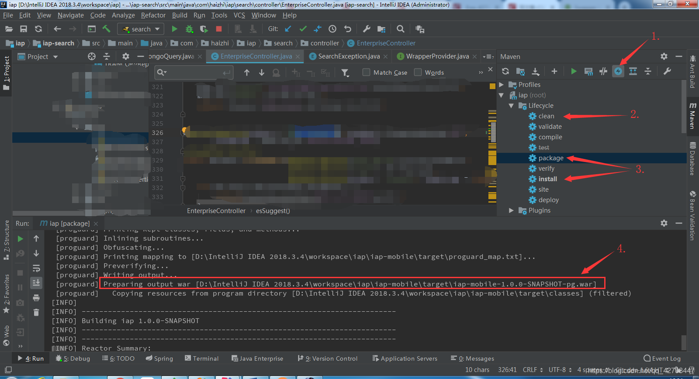Click the Git update project arrow icon
This screenshot has height=379, width=699.
(288, 29)
